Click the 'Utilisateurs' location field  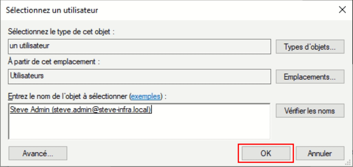tap(139, 76)
